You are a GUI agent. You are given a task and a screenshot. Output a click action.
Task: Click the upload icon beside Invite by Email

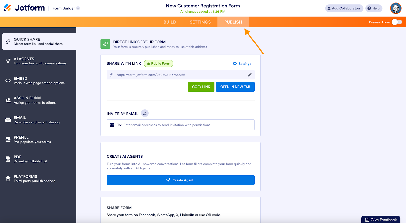click(x=145, y=113)
